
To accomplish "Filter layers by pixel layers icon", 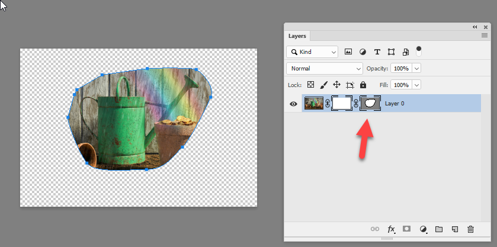I will tap(348, 52).
